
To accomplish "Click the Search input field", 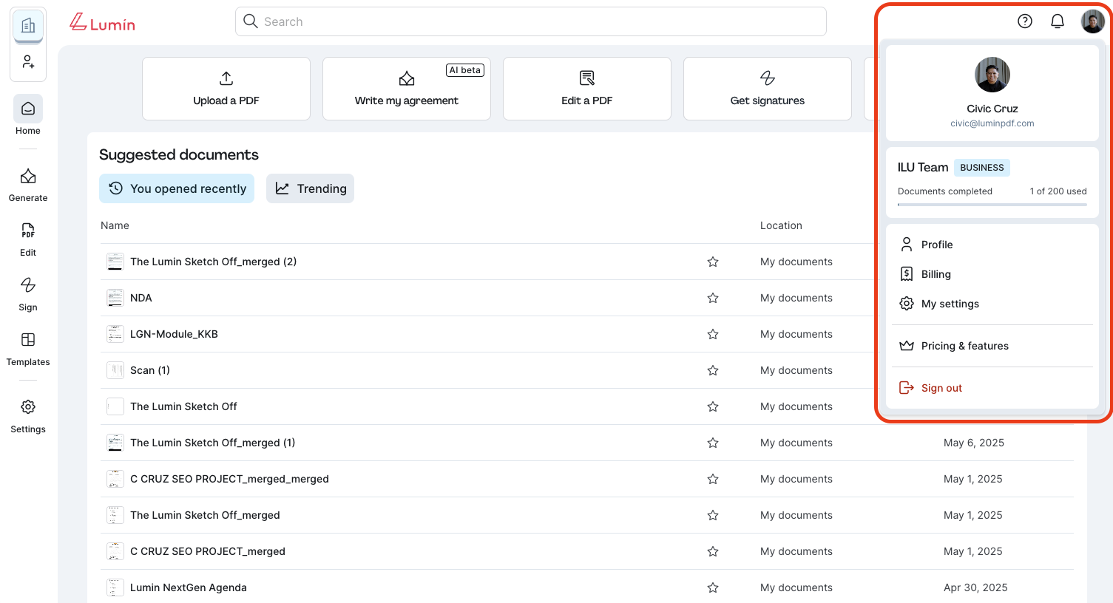I will (x=530, y=21).
